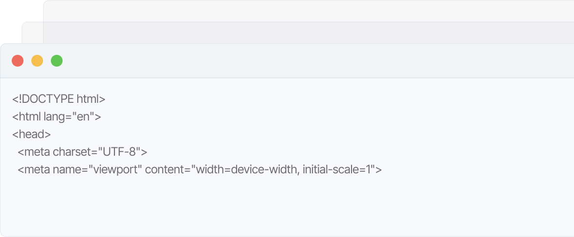Click the meta charset line
The width and height of the screenshot is (574, 237).
[x=82, y=152]
